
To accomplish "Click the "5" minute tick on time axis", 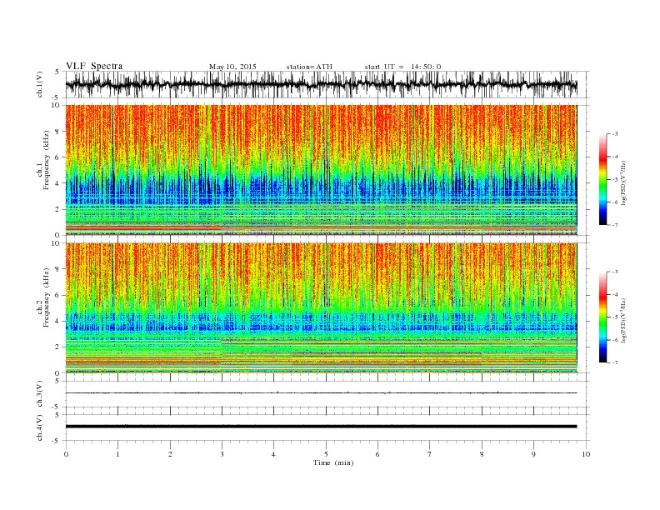I will [x=326, y=454].
